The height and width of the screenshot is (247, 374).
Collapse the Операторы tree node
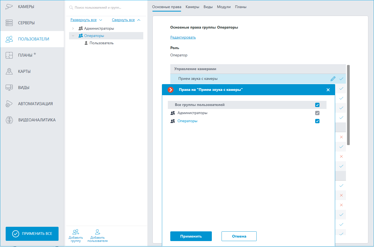point(73,36)
